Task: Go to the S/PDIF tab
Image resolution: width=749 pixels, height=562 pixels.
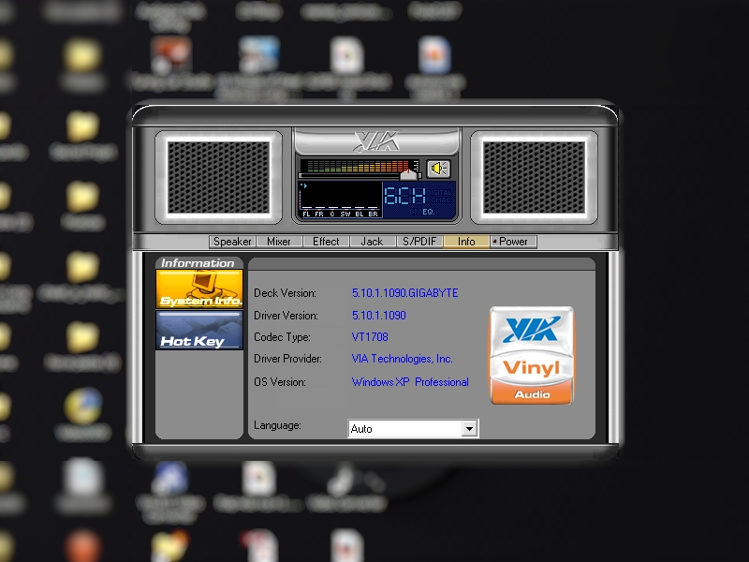Action: [x=419, y=242]
